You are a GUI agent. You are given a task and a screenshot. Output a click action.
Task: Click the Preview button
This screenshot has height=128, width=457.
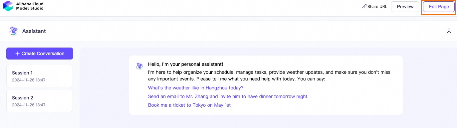pos(405,7)
